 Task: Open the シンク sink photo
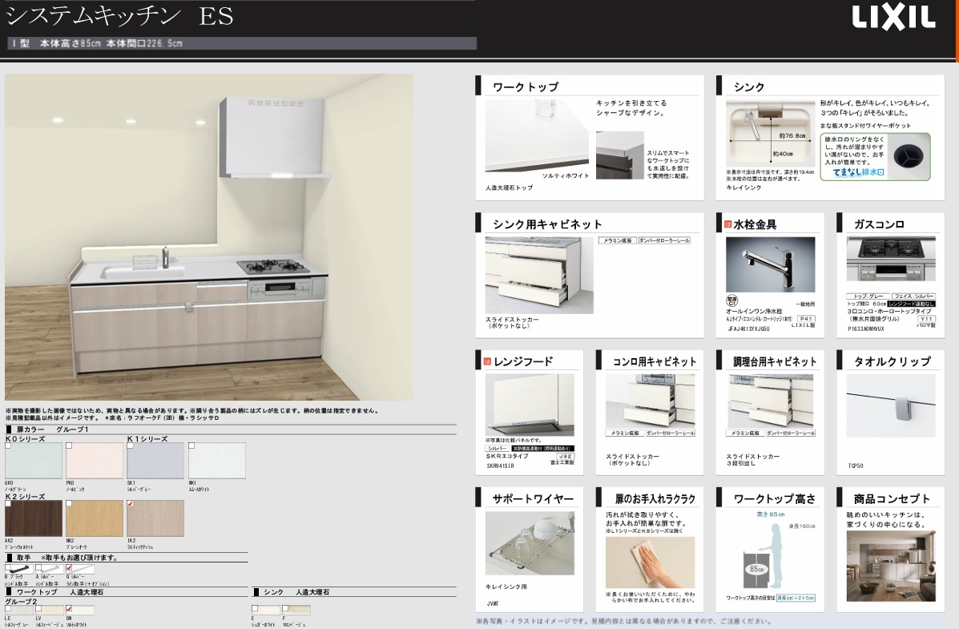pyautogui.click(x=770, y=134)
